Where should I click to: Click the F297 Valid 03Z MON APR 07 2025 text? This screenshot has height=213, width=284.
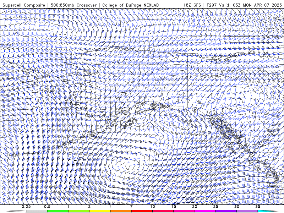click(x=244, y=5)
